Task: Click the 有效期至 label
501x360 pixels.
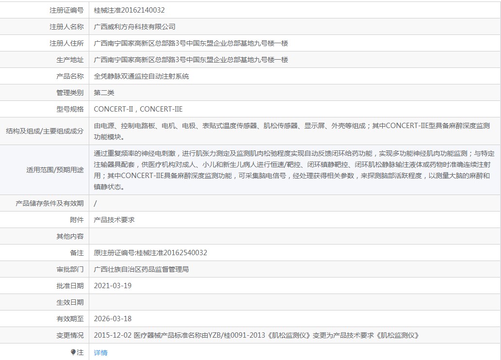Action: [x=70, y=319]
